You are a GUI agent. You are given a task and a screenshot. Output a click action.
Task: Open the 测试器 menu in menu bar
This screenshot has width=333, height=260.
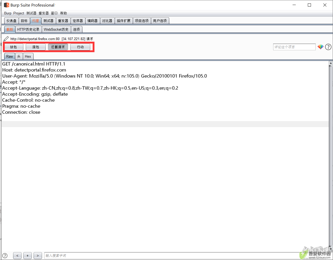[x=31, y=13]
